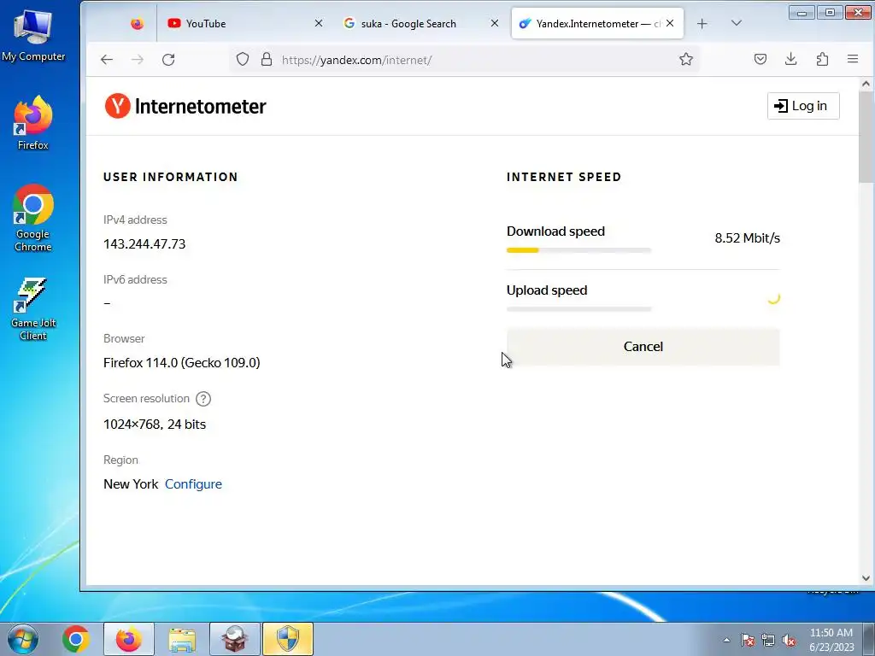Open the Firefox application menu
875x656 pixels.
pyautogui.click(x=853, y=60)
